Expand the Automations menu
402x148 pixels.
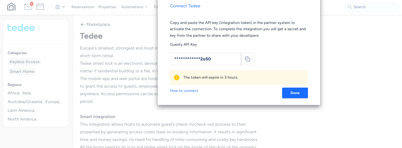[x=134, y=7]
